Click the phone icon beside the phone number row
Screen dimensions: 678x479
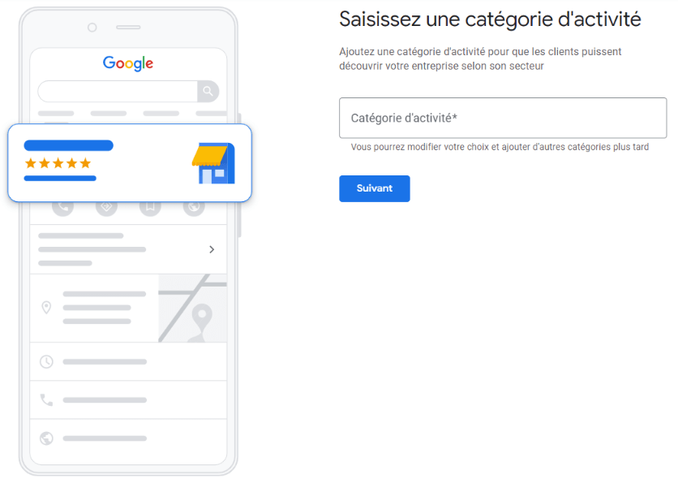pos(46,399)
